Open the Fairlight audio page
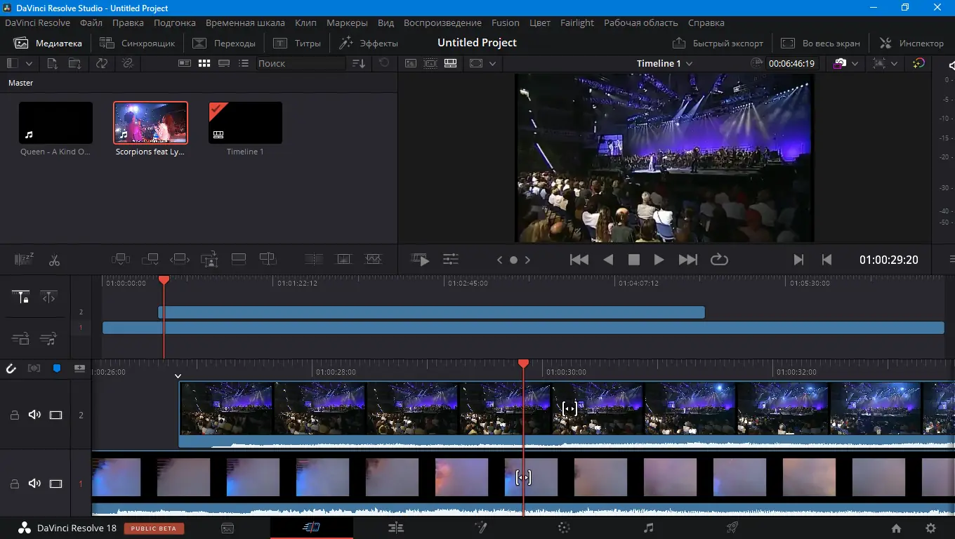Image resolution: width=955 pixels, height=539 pixels. pyautogui.click(x=648, y=527)
